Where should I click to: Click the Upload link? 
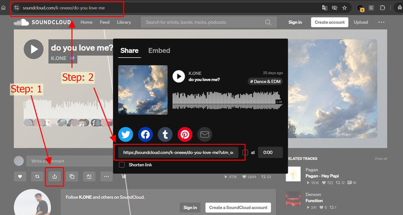(x=361, y=22)
